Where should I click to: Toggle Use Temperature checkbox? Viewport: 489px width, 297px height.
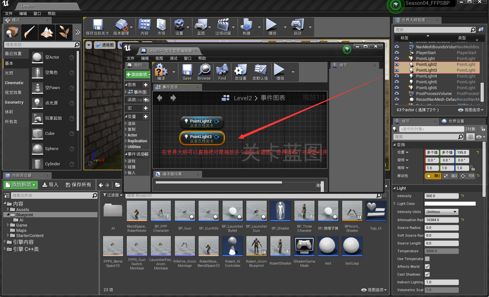(x=427, y=259)
